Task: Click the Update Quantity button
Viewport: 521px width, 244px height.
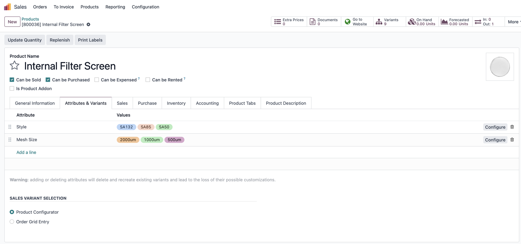Action: coord(25,40)
